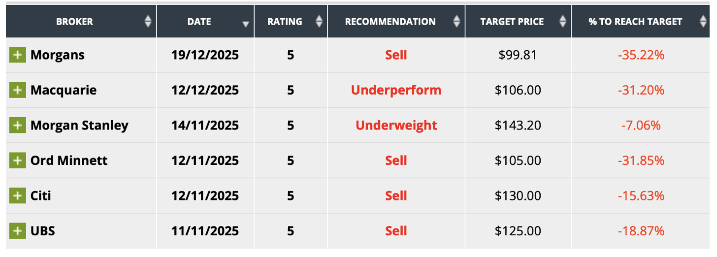Click the Date column sort arrow
The image size is (717, 257).
coord(246,24)
